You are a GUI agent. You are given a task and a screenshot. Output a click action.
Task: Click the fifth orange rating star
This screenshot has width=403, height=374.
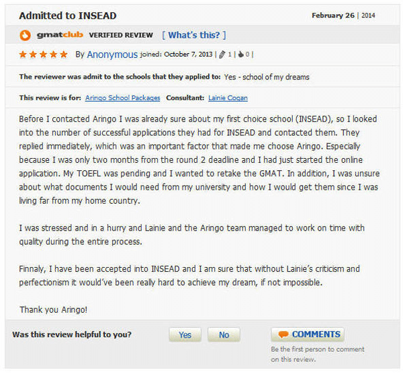click(64, 54)
